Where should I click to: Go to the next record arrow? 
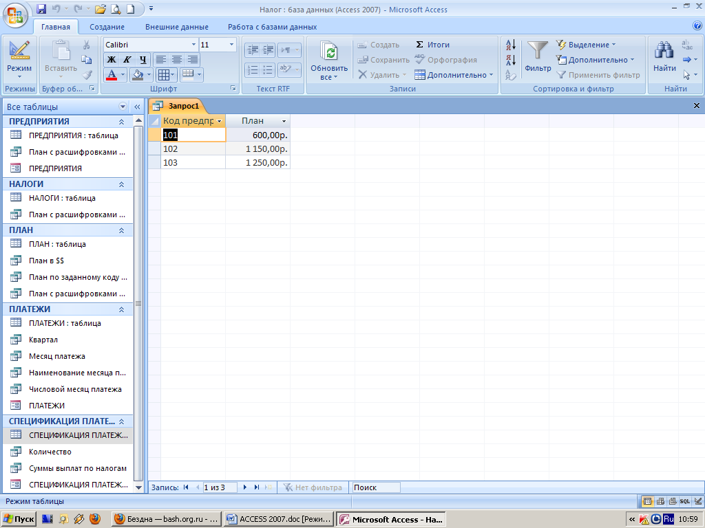coord(244,487)
